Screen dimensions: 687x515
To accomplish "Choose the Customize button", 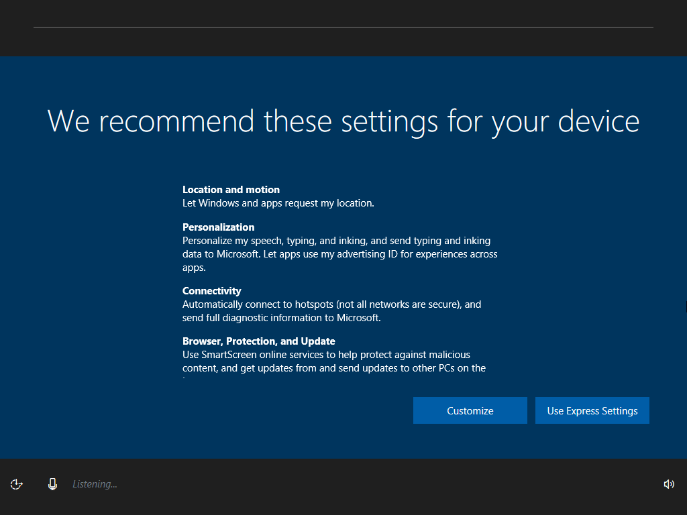I will (470, 410).
